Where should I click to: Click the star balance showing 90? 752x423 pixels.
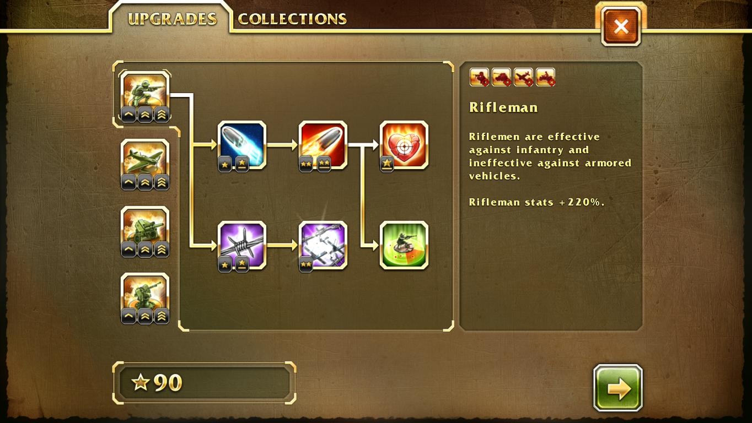(204, 382)
